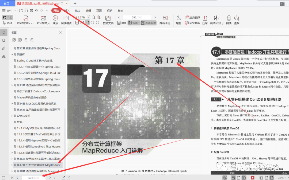Click the add bookmark icon in 书签 panel
The image size is (289, 180).
point(26,40)
